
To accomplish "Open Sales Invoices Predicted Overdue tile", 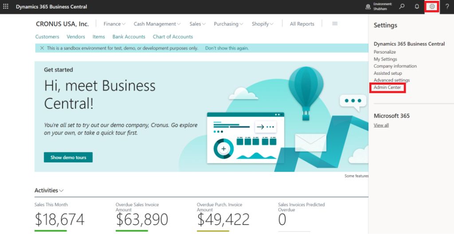I will point(301,217).
